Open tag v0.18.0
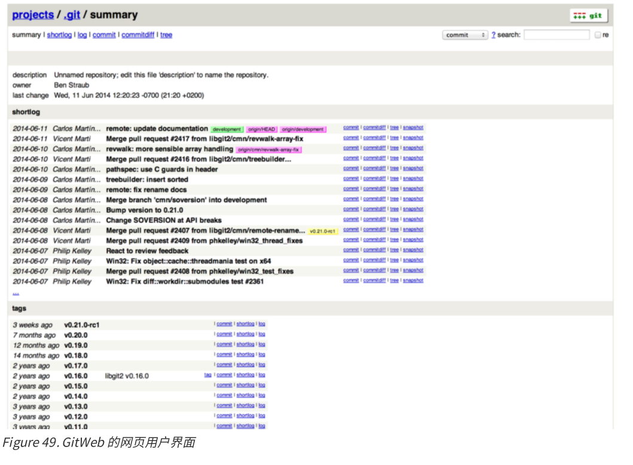 [76, 356]
